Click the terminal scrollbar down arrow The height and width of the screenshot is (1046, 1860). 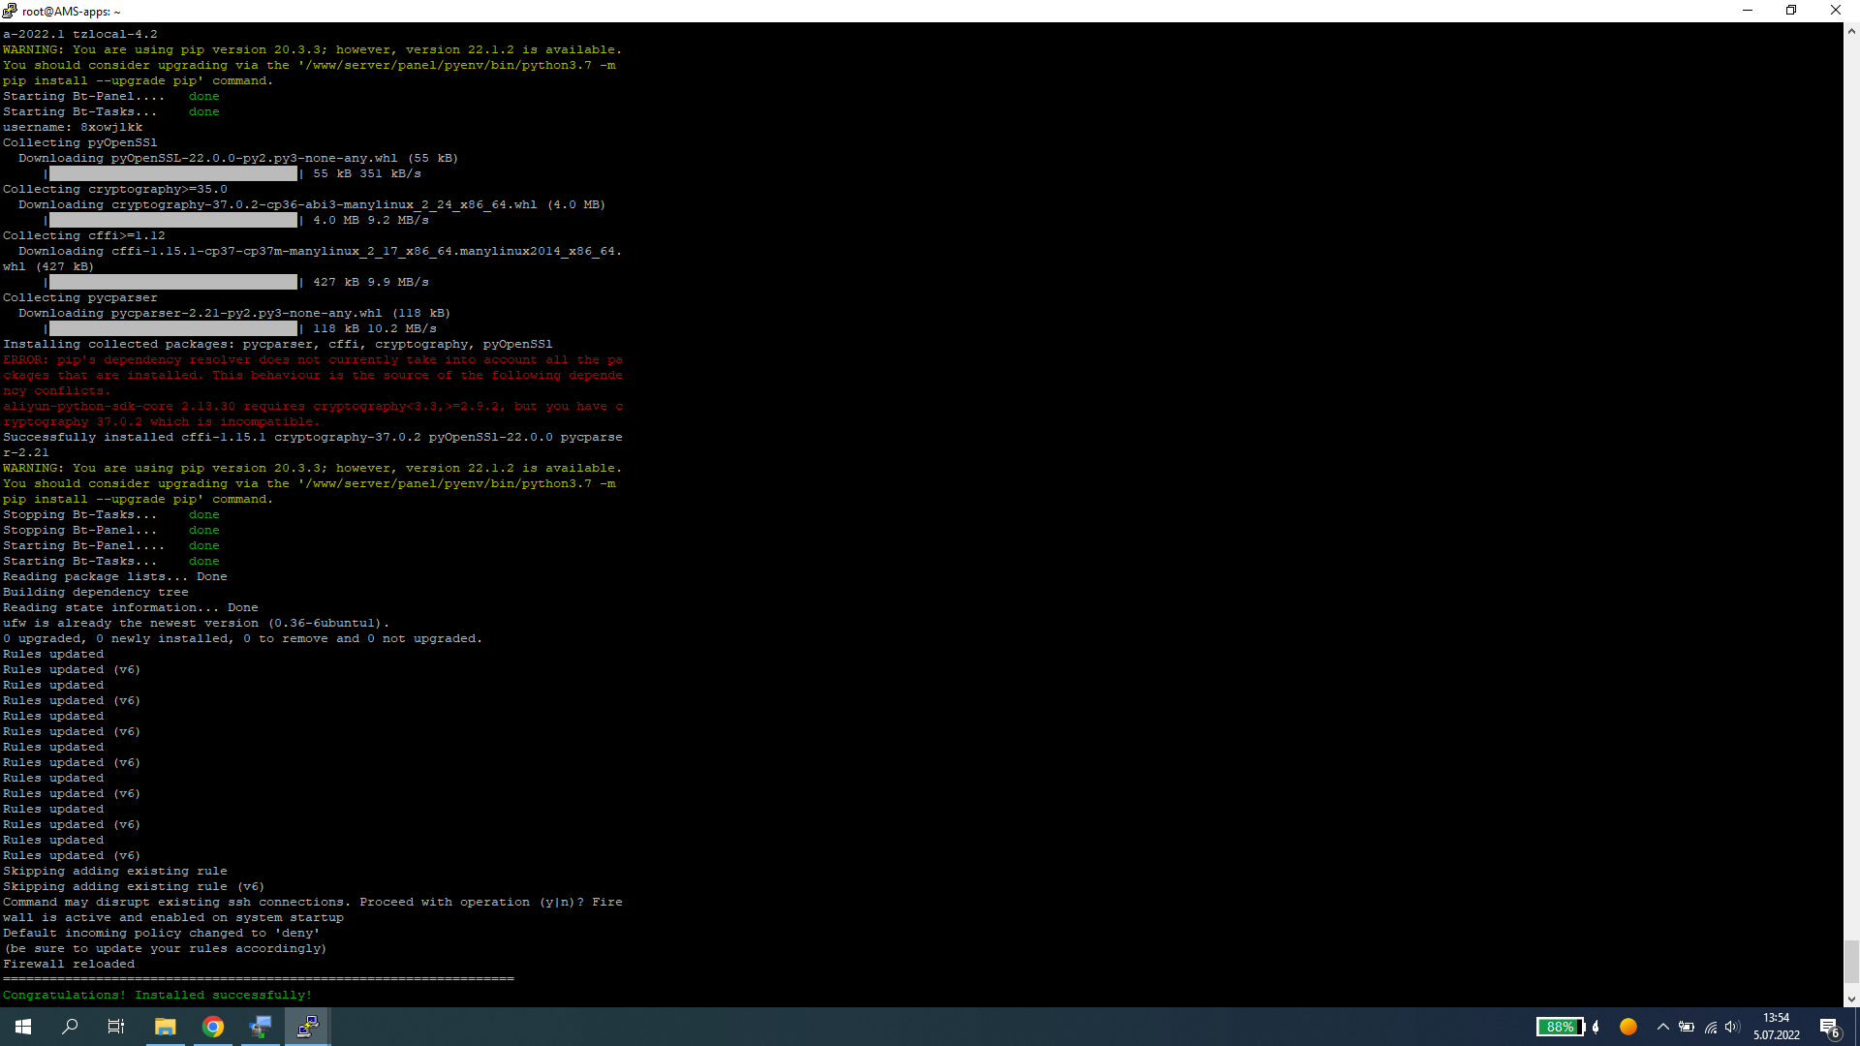click(1851, 999)
